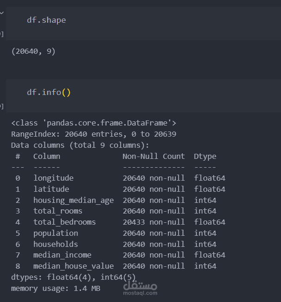Click the Data columns total line
Image resolution: width=281 pixels, height=302 pixels.
[80, 145]
